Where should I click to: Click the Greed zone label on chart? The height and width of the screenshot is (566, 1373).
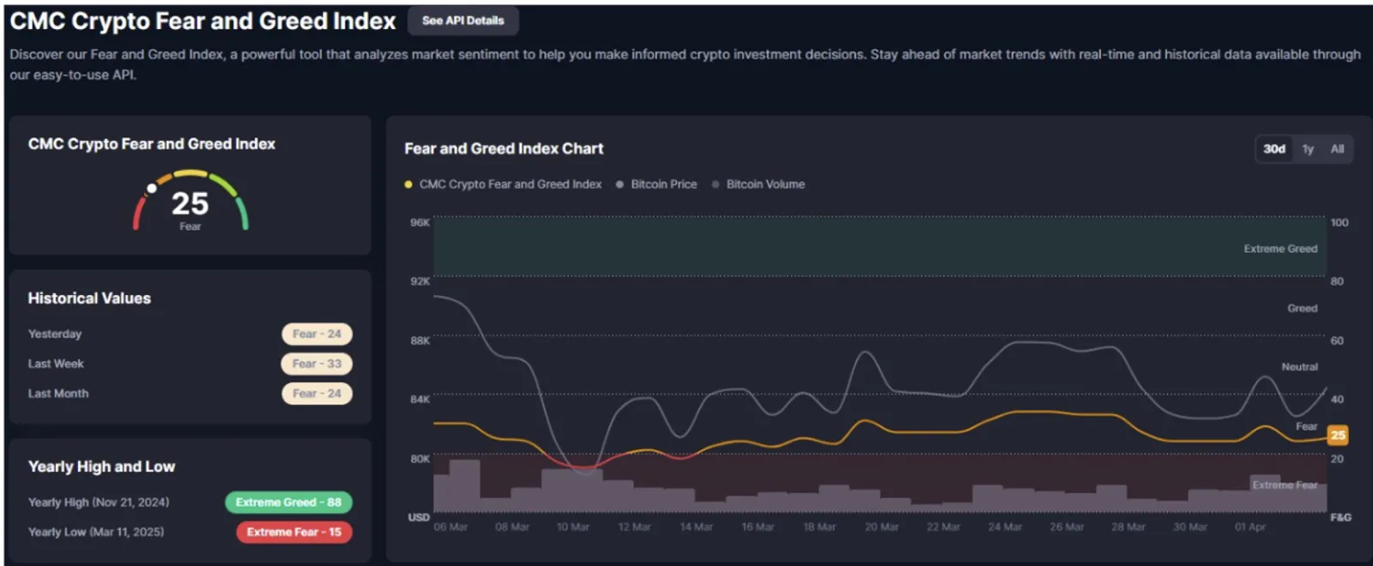(1302, 308)
